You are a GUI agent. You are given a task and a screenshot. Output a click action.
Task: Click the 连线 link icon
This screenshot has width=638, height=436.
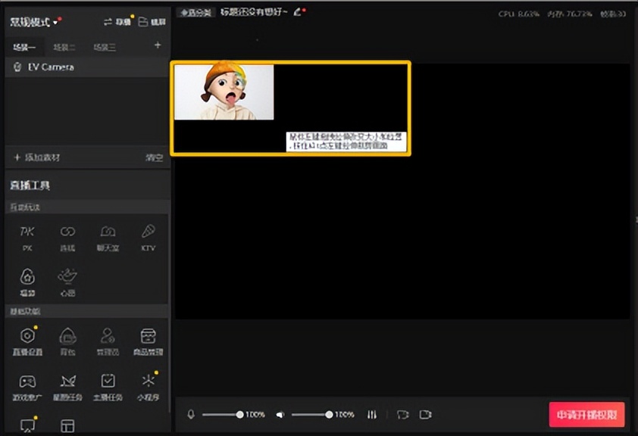click(x=68, y=235)
